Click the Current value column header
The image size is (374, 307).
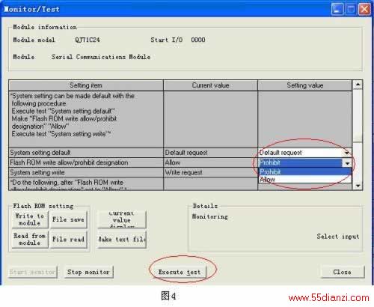click(x=210, y=85)
